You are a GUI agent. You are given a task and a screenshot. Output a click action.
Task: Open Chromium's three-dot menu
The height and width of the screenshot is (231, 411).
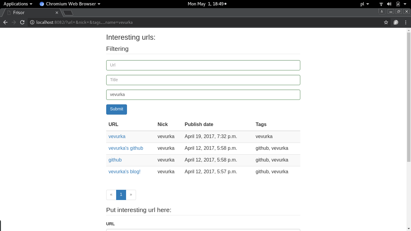click(x=405, y=22)
